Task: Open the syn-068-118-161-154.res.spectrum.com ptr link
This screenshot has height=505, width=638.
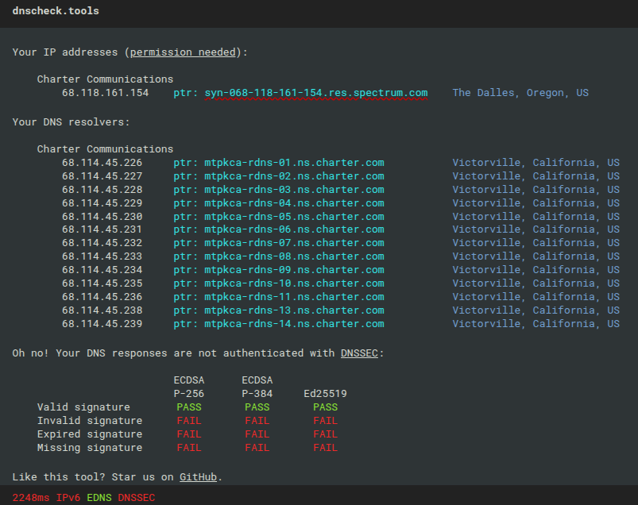Action: 316,93
